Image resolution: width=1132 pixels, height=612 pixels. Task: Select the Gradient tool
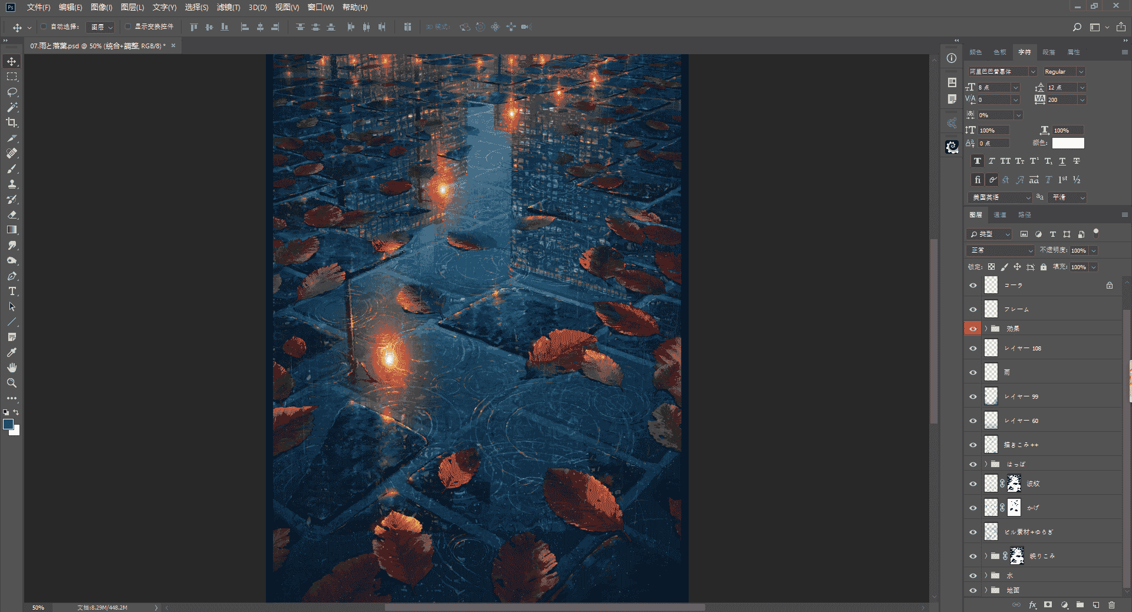[12, 230]
